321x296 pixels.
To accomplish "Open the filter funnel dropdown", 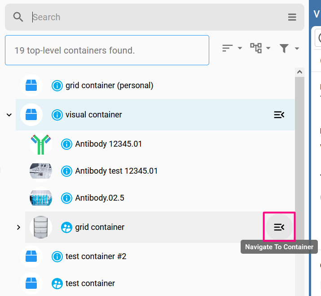I will [x=289, y=49].
